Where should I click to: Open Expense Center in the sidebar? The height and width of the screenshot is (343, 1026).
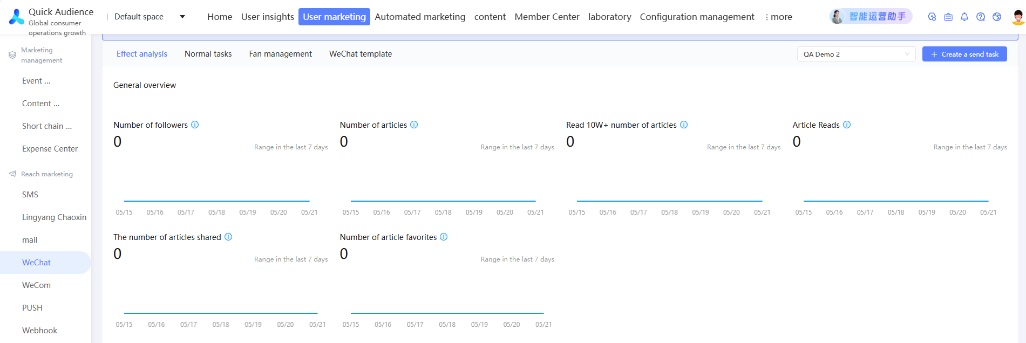tap(50, 149)
